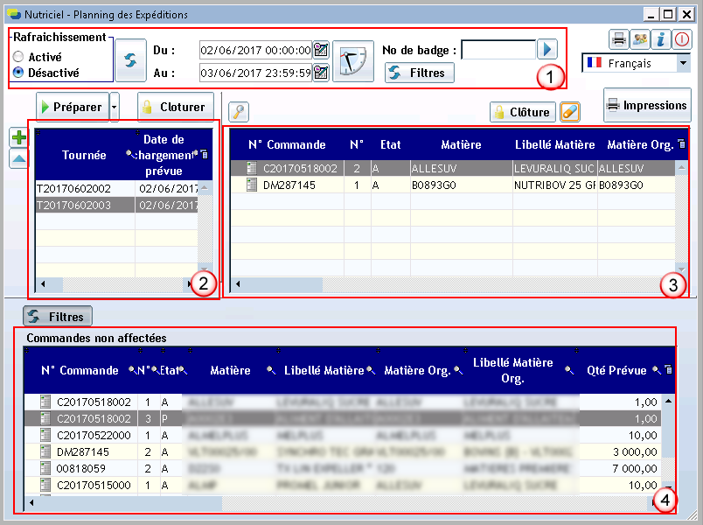Select the Activé refresh radio button
703x525 pixels.
click(18, 57)
